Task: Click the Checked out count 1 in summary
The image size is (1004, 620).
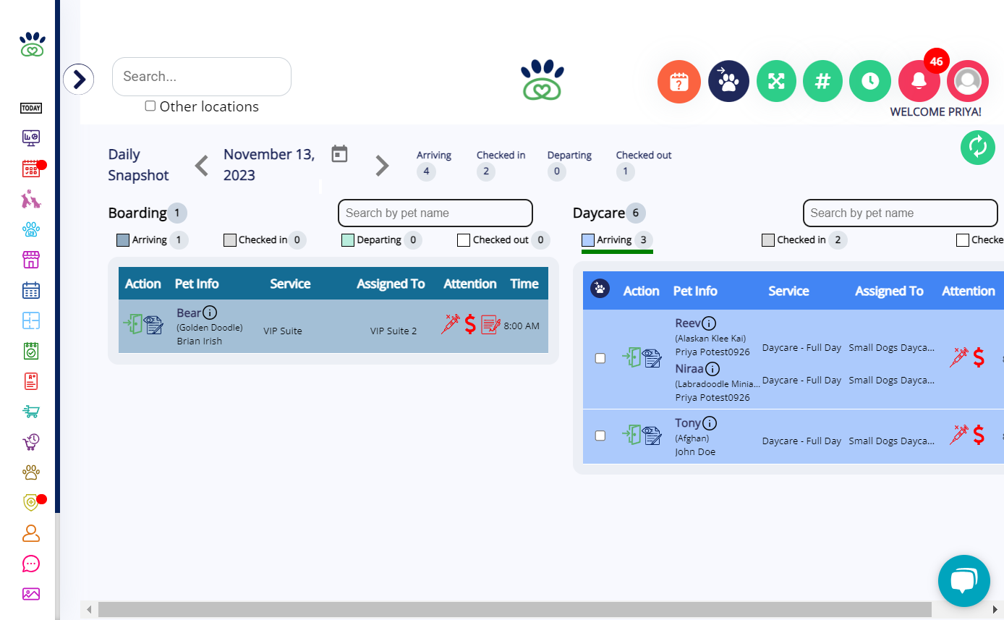Action: click(626, 172)
